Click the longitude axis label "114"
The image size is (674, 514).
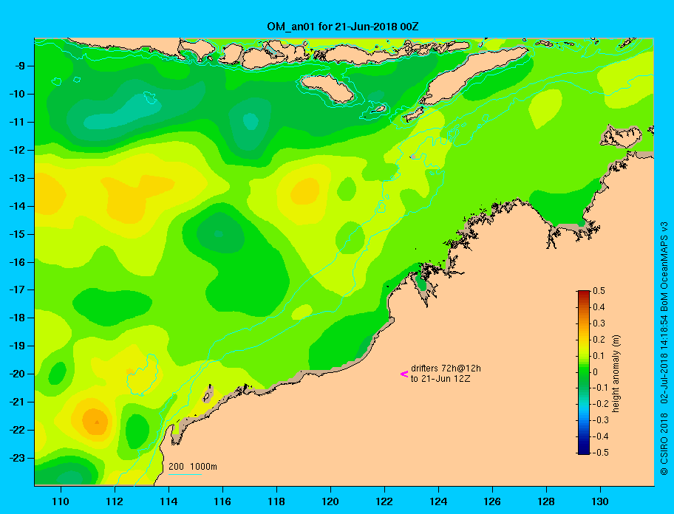point(168,501)
